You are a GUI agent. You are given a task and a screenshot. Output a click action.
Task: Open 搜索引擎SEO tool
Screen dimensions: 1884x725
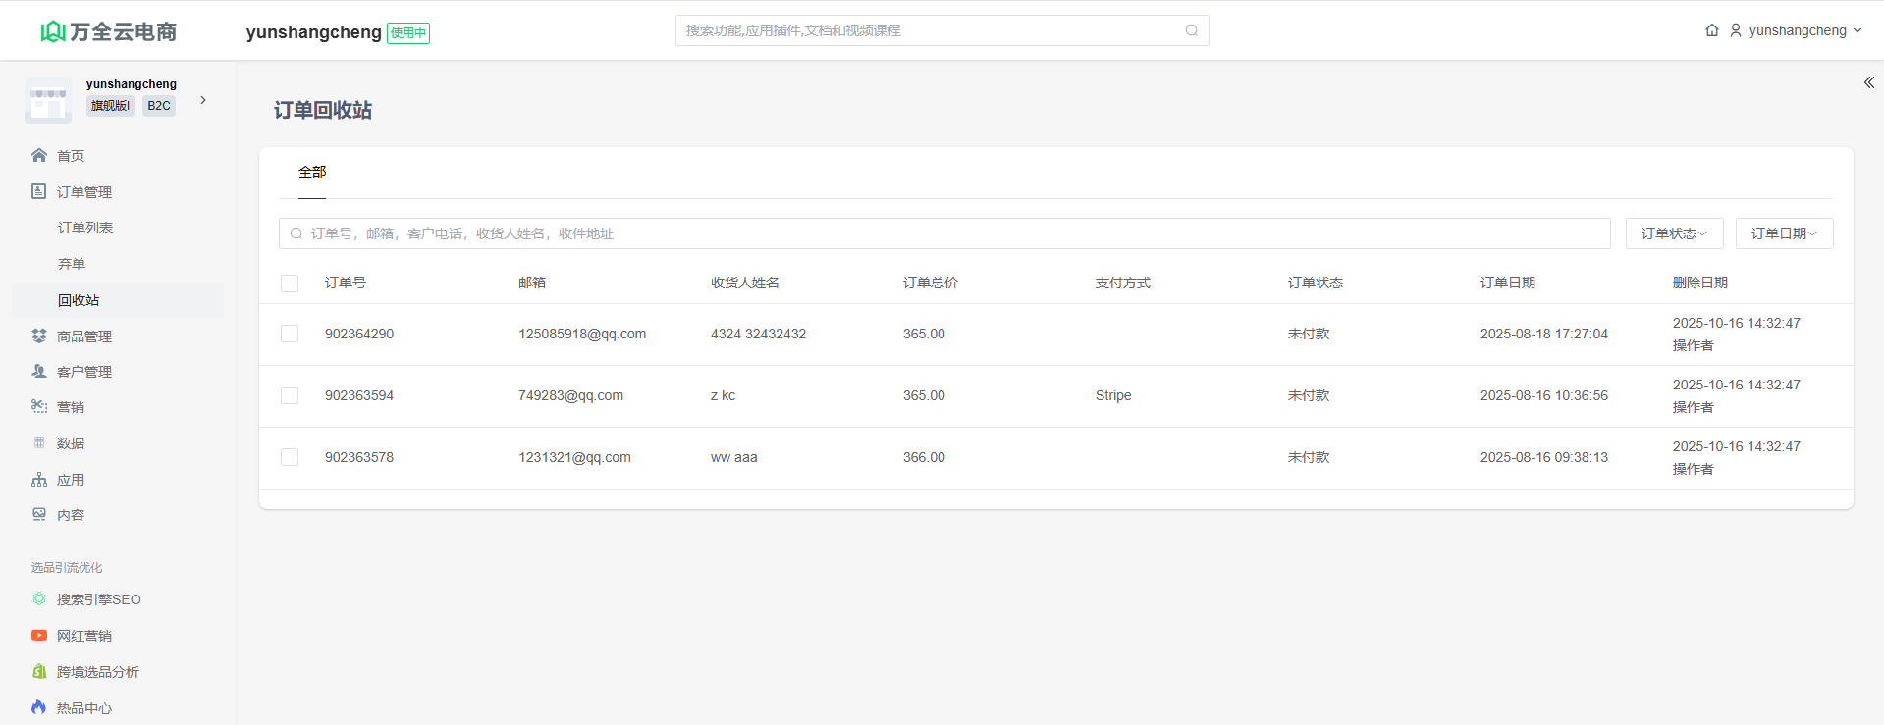[x=98, y=599]
